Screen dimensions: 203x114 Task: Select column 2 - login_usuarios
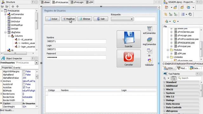point(27,47)
